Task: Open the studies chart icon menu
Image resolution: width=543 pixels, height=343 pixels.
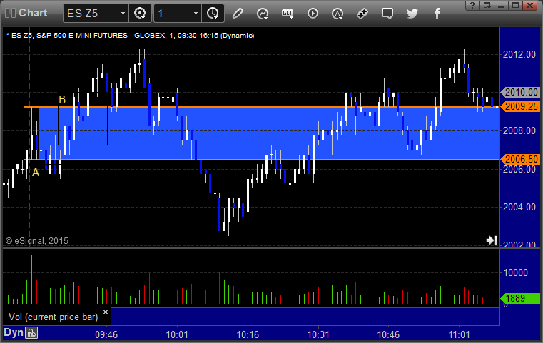Action: tap(263, 14)
